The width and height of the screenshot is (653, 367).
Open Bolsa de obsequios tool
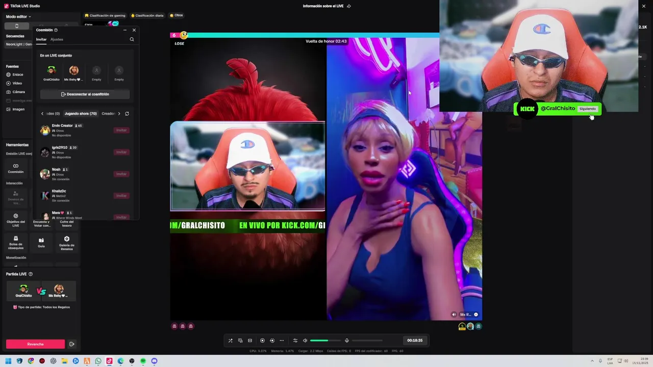(x=16, y=243)
